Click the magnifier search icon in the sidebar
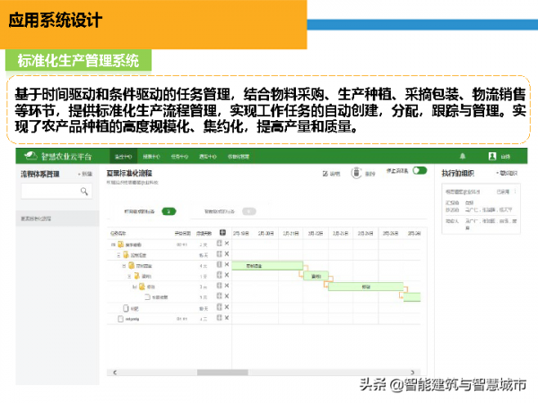Image resolution: width=538 pixels, height=403 pixels. coord(84,192)
